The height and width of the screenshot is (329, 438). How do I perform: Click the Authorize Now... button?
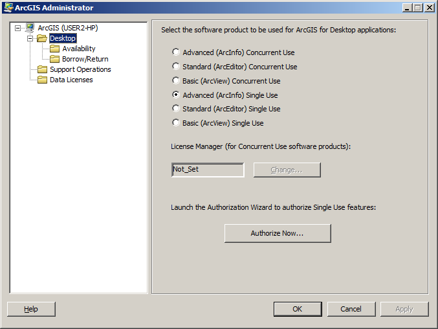click(x=278, y=233)
